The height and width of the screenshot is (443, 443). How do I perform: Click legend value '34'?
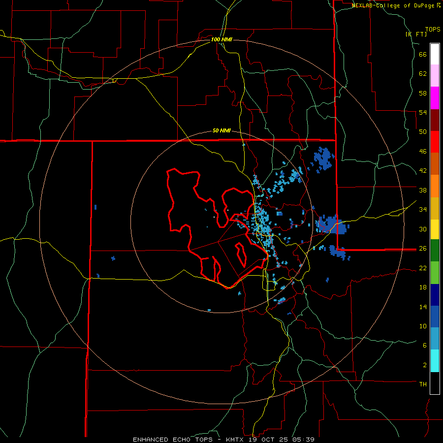tap(423, 210)
